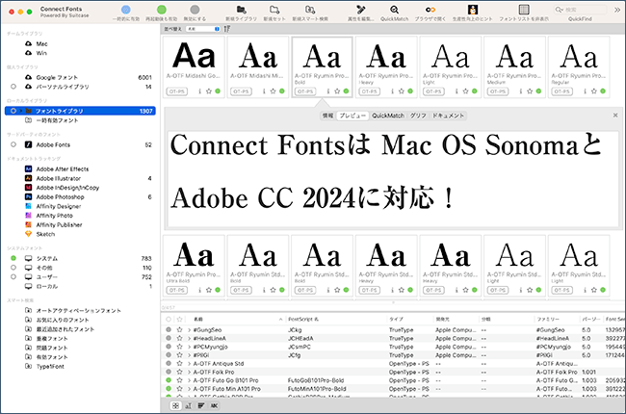The image size is (626, 414).
Task: Toggle activation dot of A-OTF Futo Go B101 Pro
Action: click(x=169, y=380)
